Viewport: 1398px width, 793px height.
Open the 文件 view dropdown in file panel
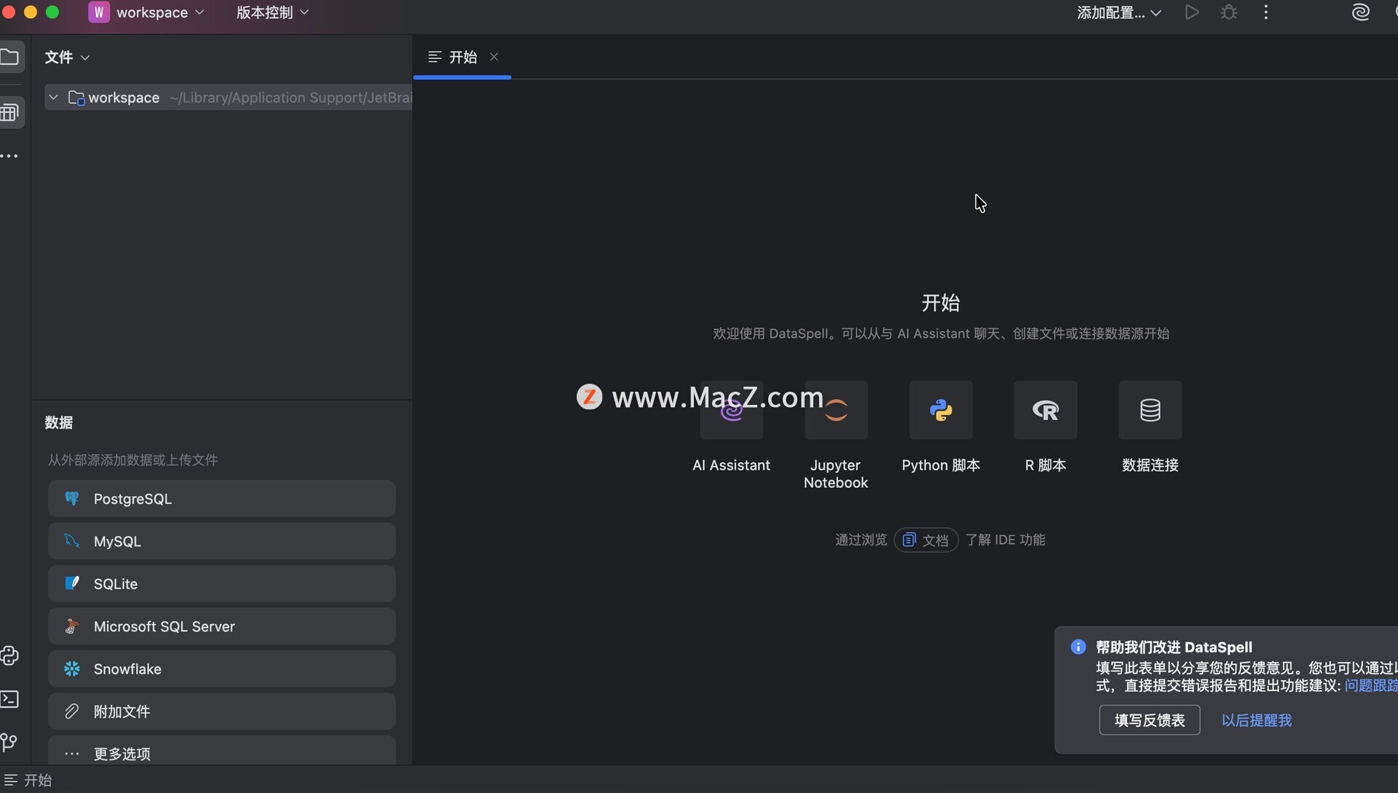[x=67, y=57]
